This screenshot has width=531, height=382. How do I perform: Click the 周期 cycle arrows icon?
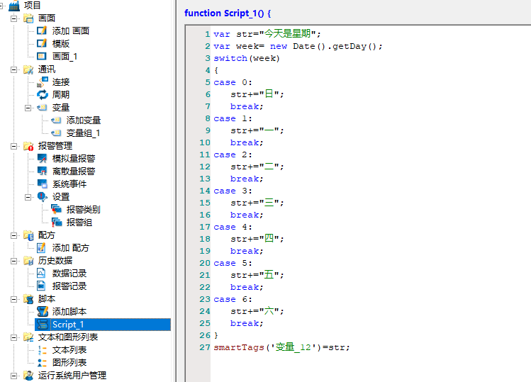(x=43, y=95)
